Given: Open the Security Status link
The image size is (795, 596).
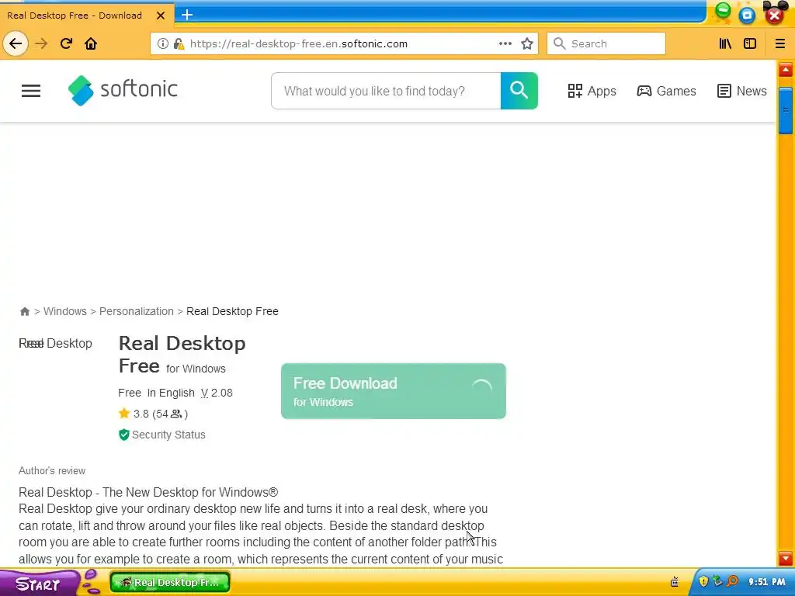Looking at the screenshot, I should tap(168, 435).
